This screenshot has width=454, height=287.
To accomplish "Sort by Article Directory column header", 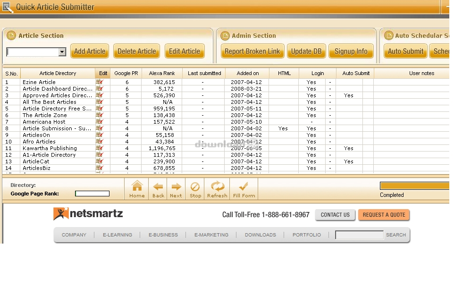I will tap(58, 73).
